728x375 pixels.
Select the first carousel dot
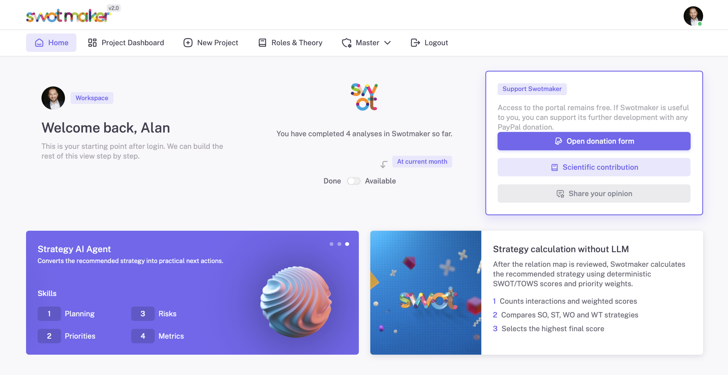tap(331, 244)
